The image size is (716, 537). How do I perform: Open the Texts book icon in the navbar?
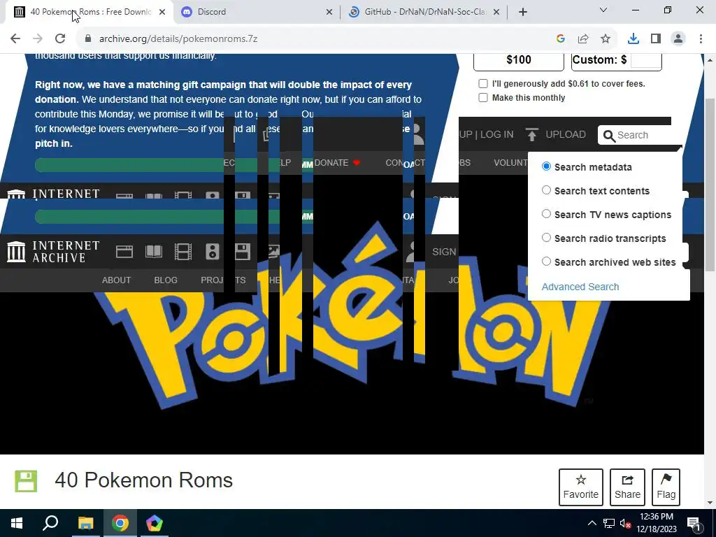[x=153, y=252]
